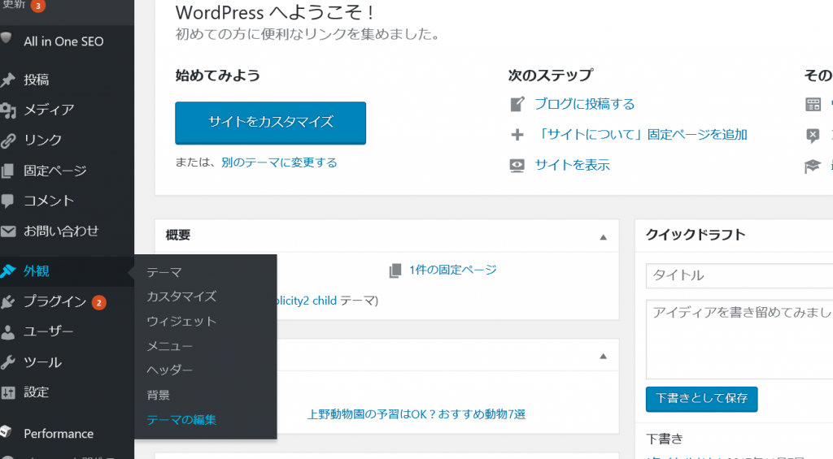Collapse the 概要 panel with its arrow

(603, 237)
